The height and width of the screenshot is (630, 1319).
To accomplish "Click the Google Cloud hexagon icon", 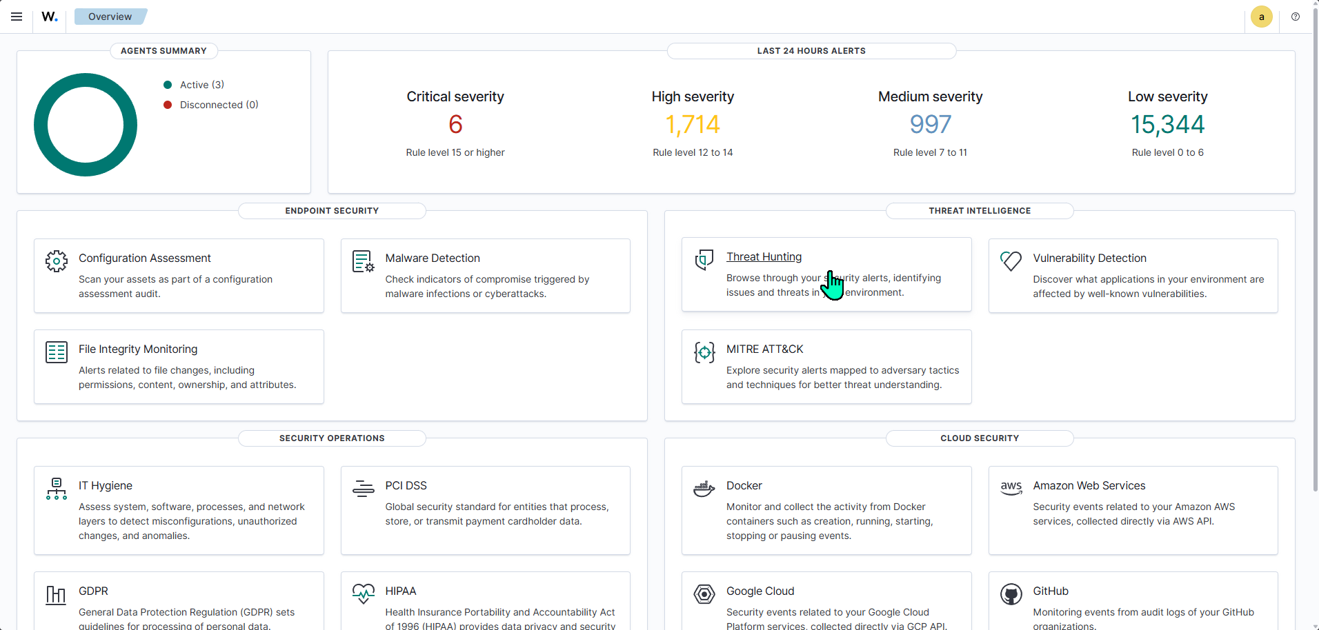I will pos(704,594).
